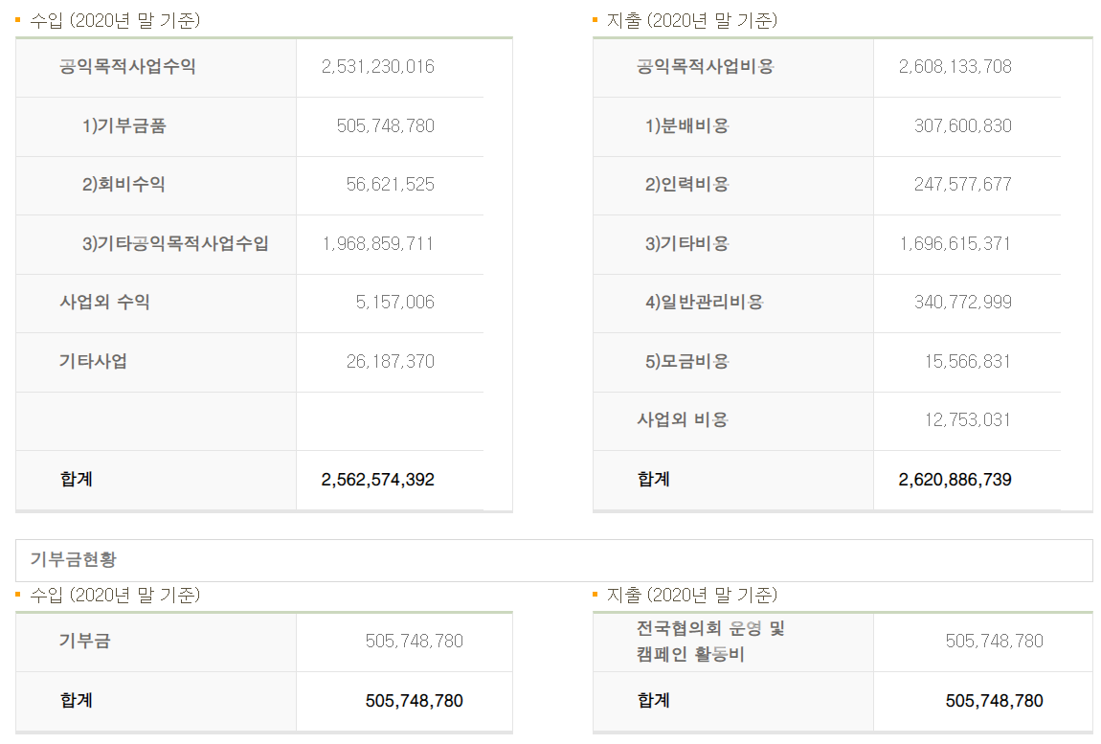Click the 사업외 수익 row label
This screenshot has height=744, width=1101.
[104, 303]
